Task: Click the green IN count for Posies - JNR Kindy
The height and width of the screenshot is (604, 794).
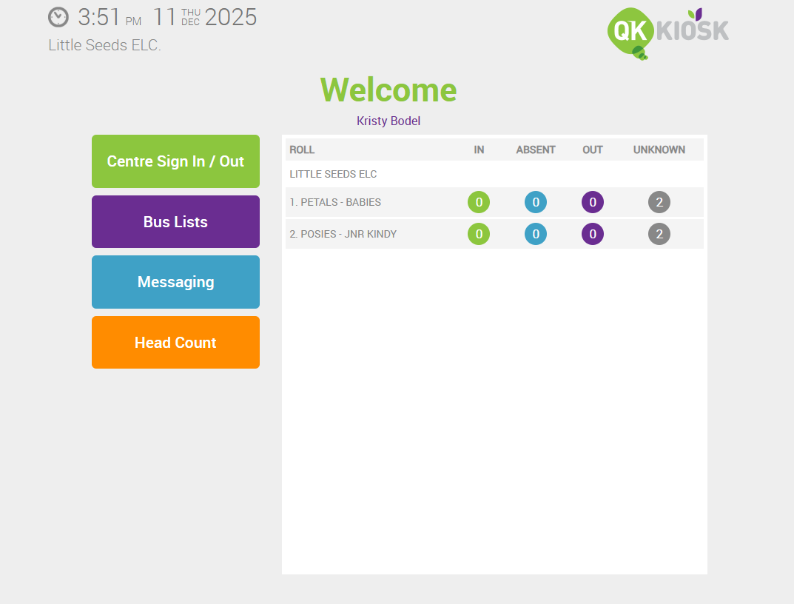Action: click(479, 234)
